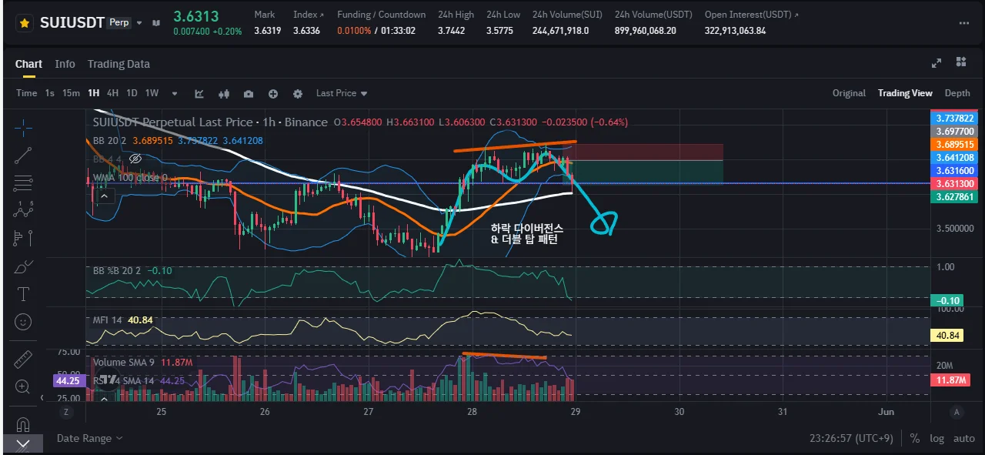Screen dimensions: 985x455
Task: Pick the brush drawing tool
Action: [23, 266]
